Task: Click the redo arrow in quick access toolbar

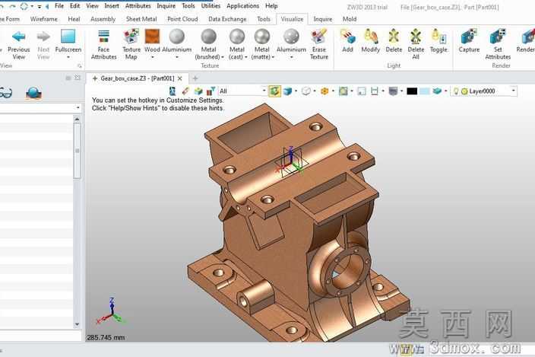Action: pos(12,6)
